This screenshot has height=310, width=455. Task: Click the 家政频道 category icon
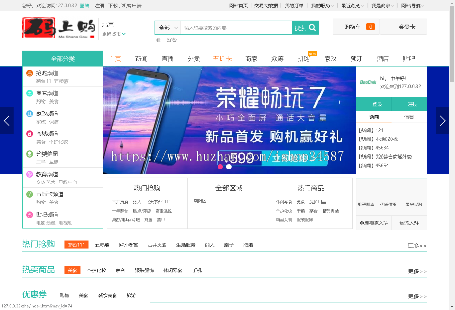[30, 113]
